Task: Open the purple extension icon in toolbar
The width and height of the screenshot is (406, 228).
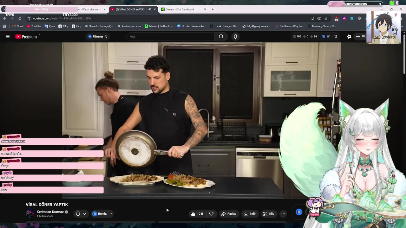Action: (344, 18)
